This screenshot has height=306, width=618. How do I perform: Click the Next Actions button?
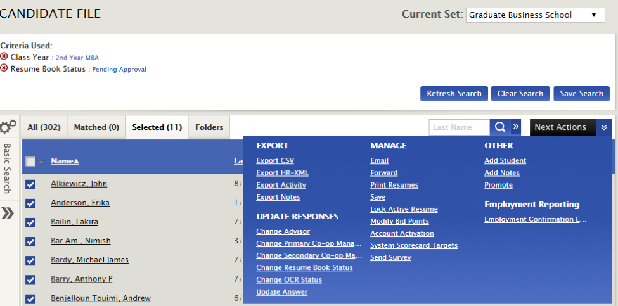562,127
